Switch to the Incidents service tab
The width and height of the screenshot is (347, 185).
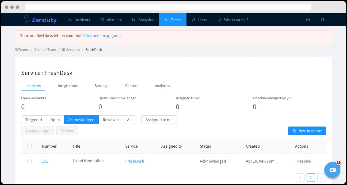pos(33,86)
